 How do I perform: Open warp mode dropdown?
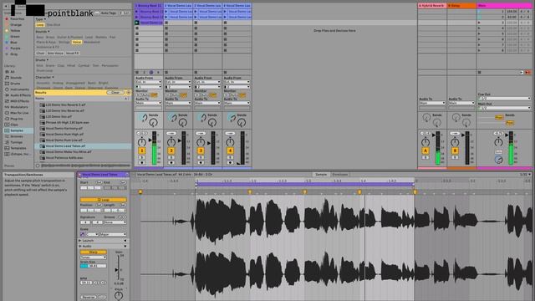click(93, 258)
